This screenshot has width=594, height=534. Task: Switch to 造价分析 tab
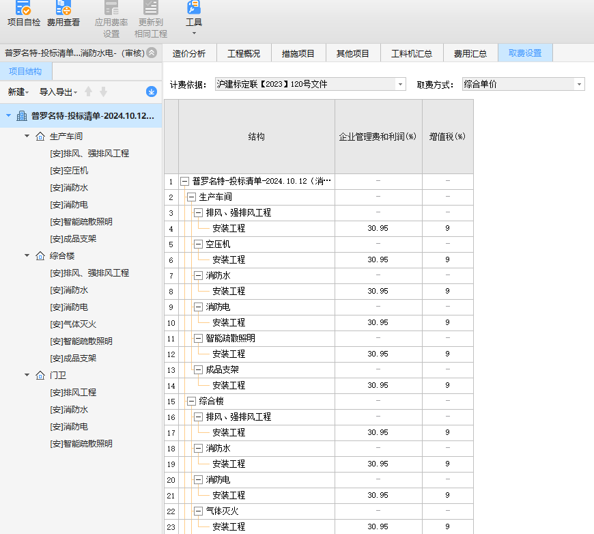(189, 53)
